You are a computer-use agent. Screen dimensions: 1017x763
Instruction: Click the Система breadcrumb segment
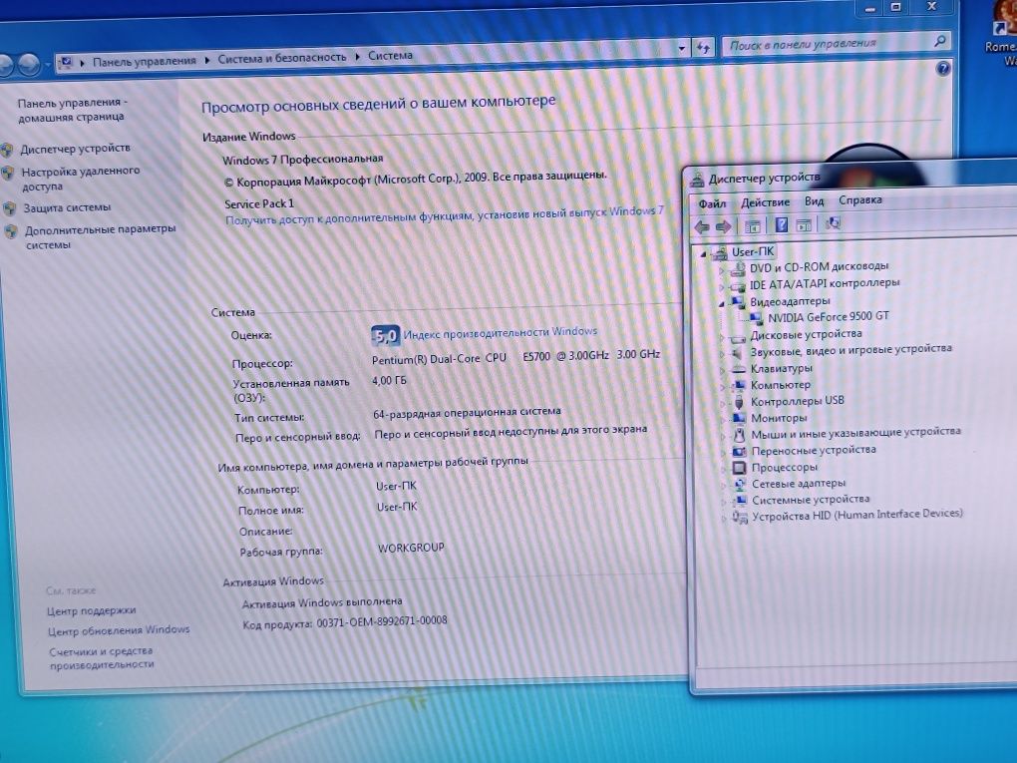(391, 56)
